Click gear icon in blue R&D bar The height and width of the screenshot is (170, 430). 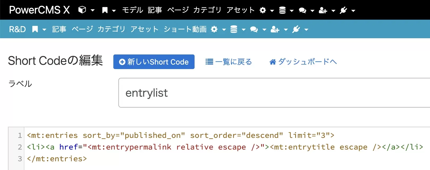click(214, 29)
